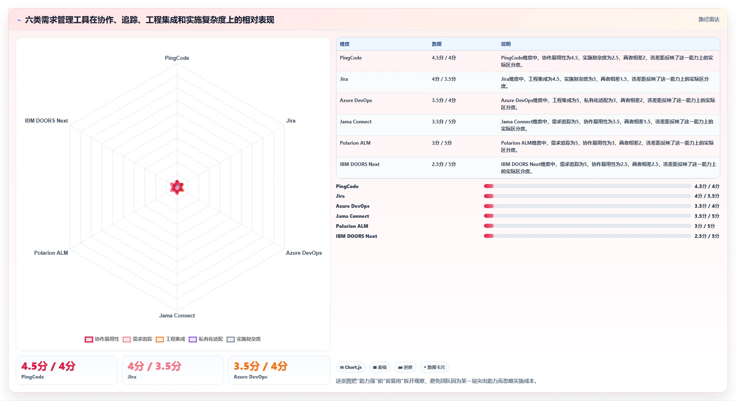Screen dimensions: 736x401
Task: Click the Jama Connect table row name
Action: click(355, 122)
